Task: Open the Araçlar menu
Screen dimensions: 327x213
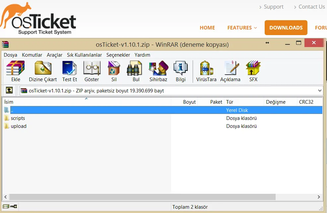Action: [x=54, y=55]
